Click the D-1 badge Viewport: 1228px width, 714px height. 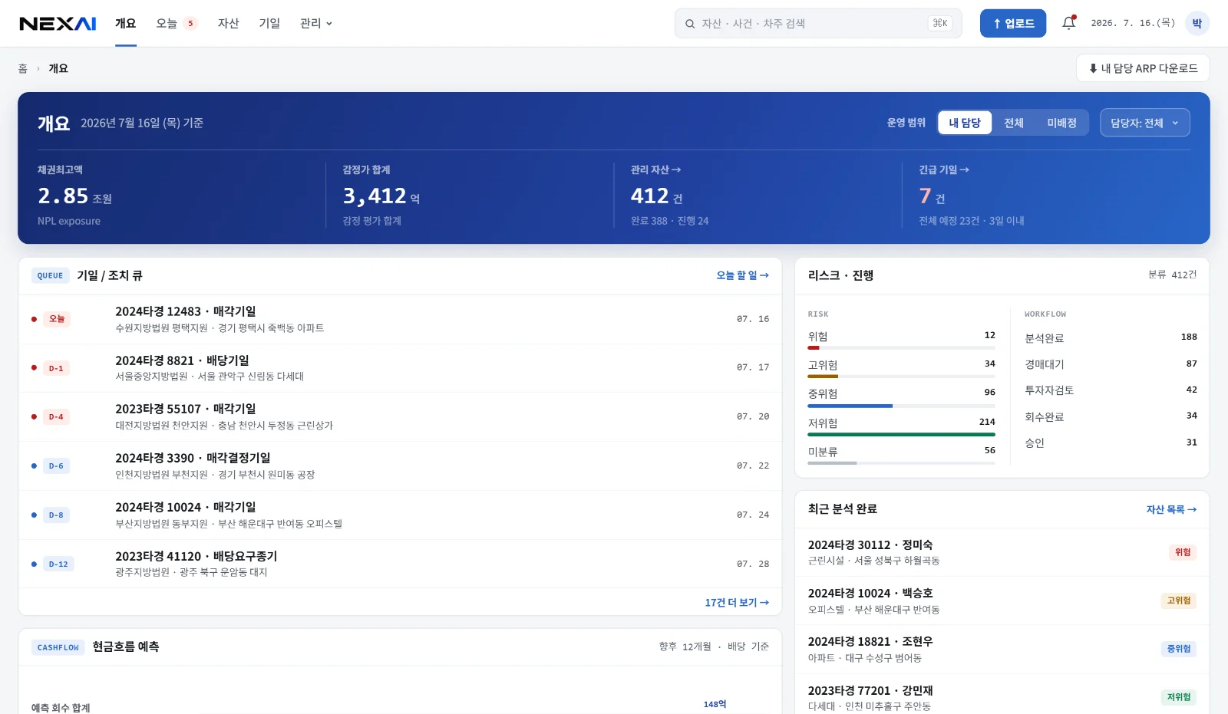click(56, 368)
